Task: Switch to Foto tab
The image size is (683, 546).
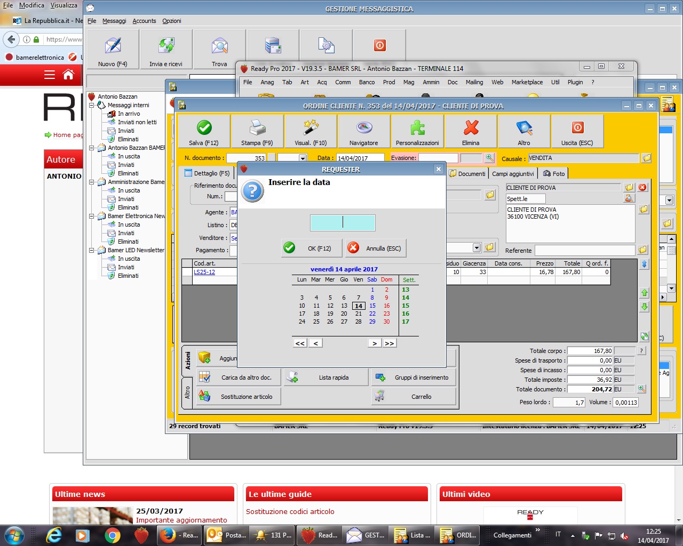Action: coord(553,173)
